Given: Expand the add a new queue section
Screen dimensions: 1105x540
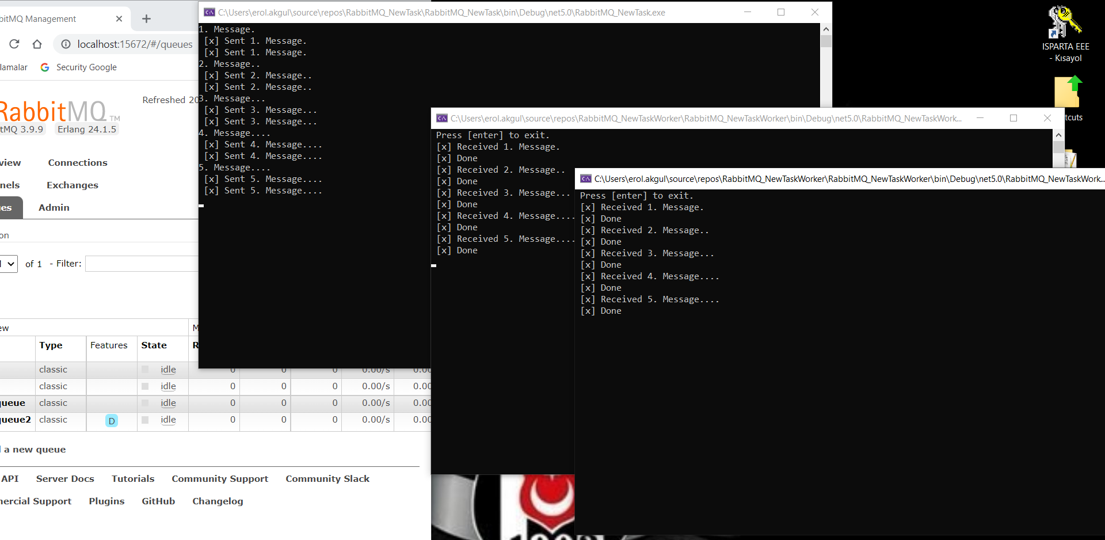Looking at the screenshot, I should [x=35, y=450].
